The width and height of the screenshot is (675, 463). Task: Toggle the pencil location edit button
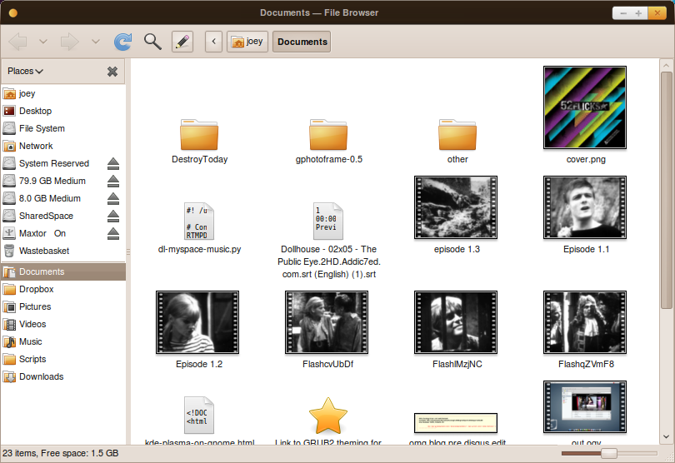pos(182,42)
